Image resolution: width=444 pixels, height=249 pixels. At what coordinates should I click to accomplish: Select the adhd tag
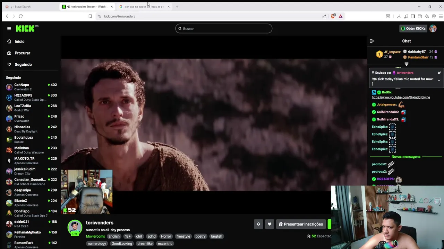(152, 237)
